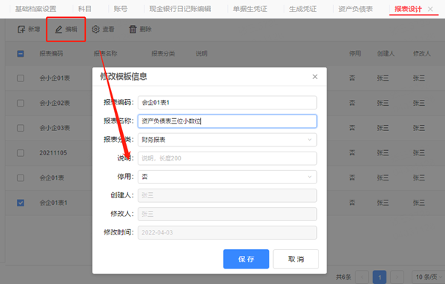
Task: Check the row 20211105 checkbox
Action: coord(21,153)
